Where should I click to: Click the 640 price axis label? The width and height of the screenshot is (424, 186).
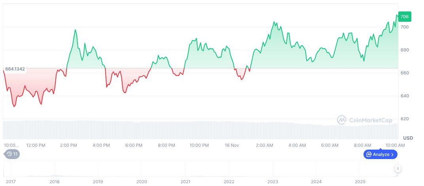pyautogui.click(x=404, y=96)
